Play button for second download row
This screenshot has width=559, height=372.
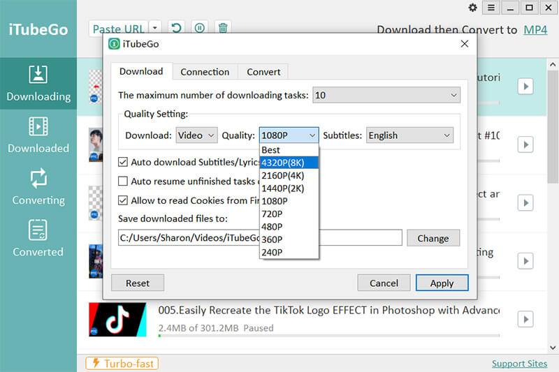[525, 144]
